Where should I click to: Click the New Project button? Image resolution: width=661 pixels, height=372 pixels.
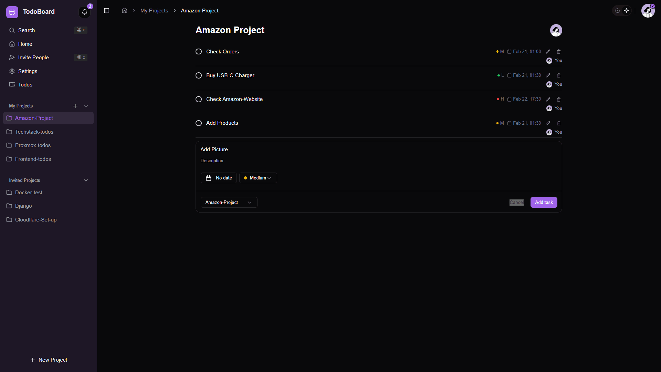(49, 360)
